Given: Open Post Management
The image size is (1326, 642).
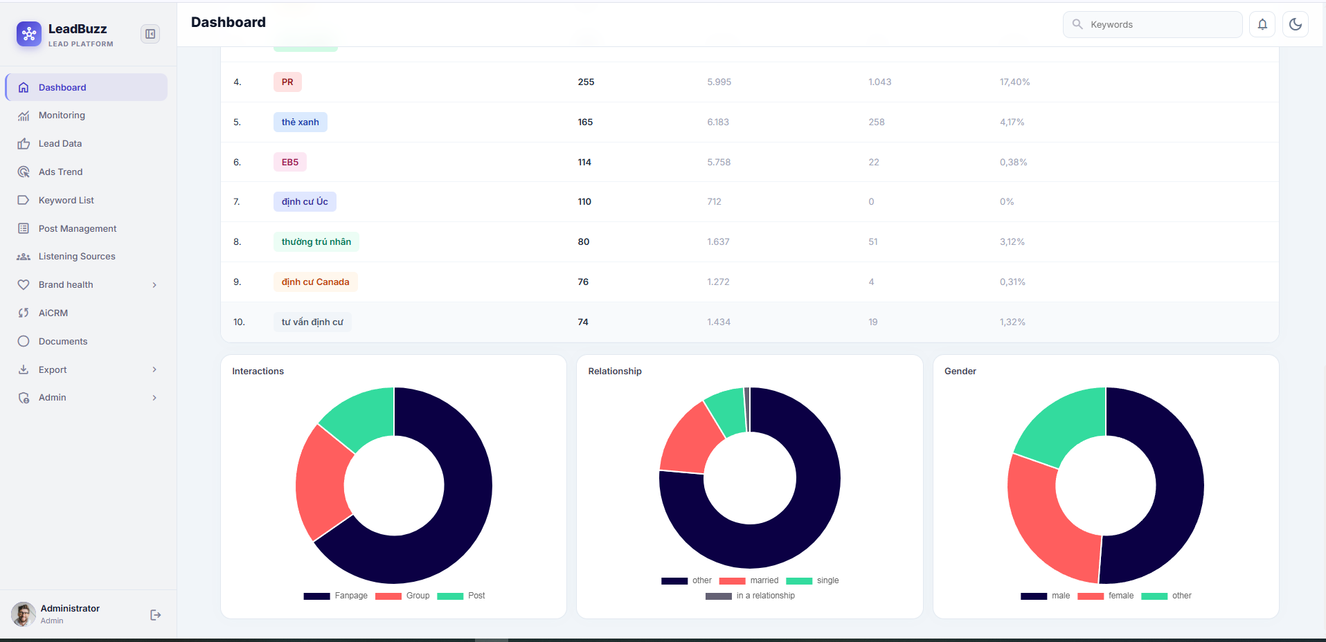Looking at the screenshot, I should (x=87, y=228).
